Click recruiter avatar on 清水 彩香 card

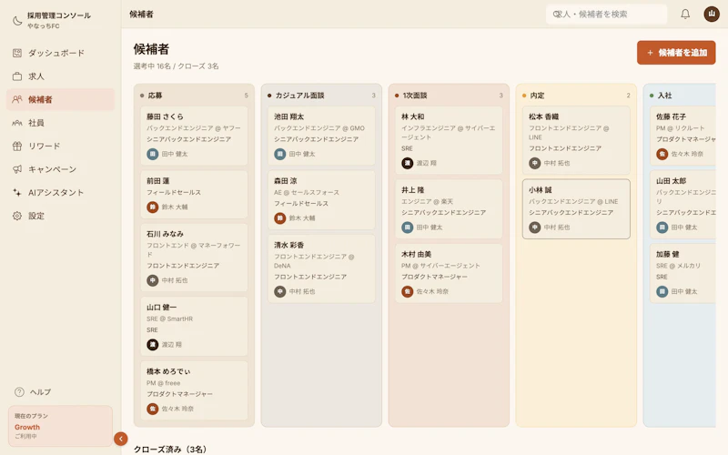pos(280,291)
